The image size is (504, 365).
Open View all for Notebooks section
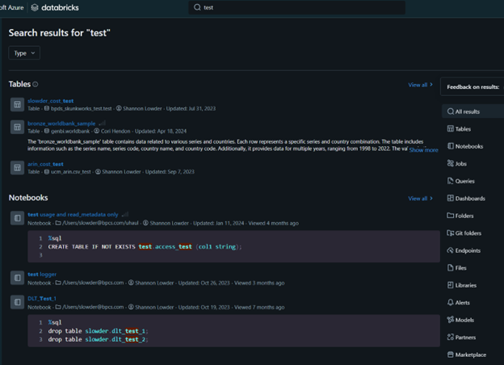click(x=421, y=199)
